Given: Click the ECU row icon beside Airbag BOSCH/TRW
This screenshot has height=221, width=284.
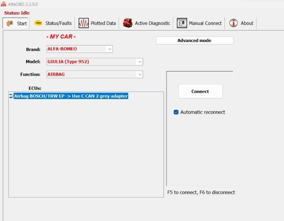Looking at the screenshot, I should (11, 96).
